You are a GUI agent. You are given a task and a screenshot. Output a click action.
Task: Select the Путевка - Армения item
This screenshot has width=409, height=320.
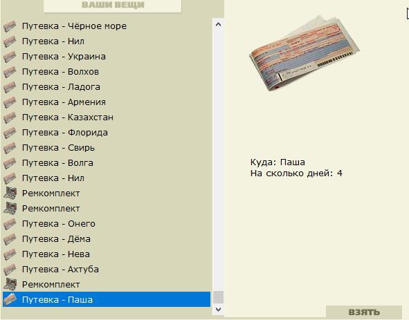coord(107,102)
